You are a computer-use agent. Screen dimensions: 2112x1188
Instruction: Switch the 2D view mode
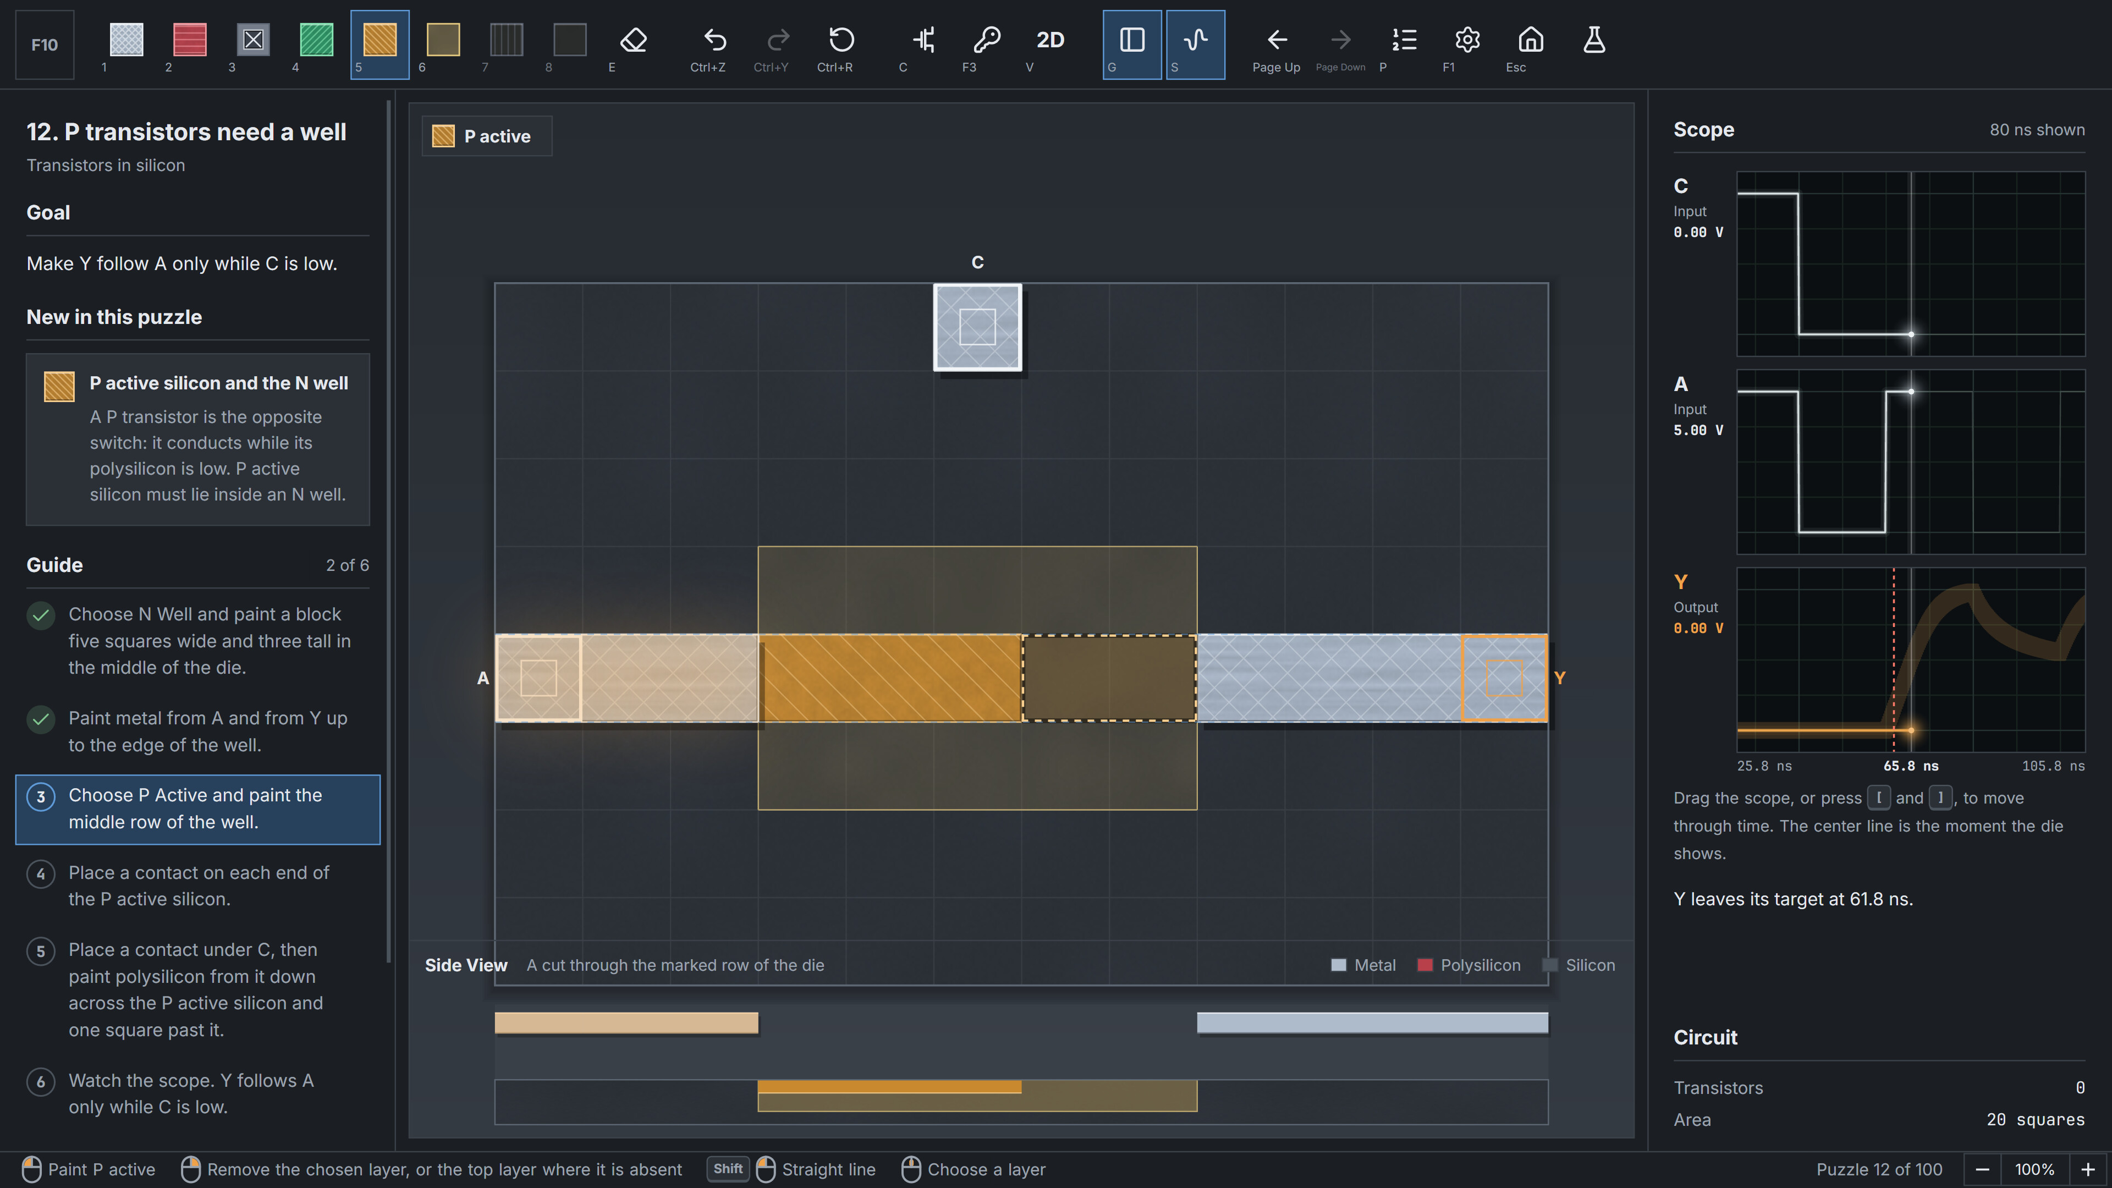click(x=1049, y=44)
